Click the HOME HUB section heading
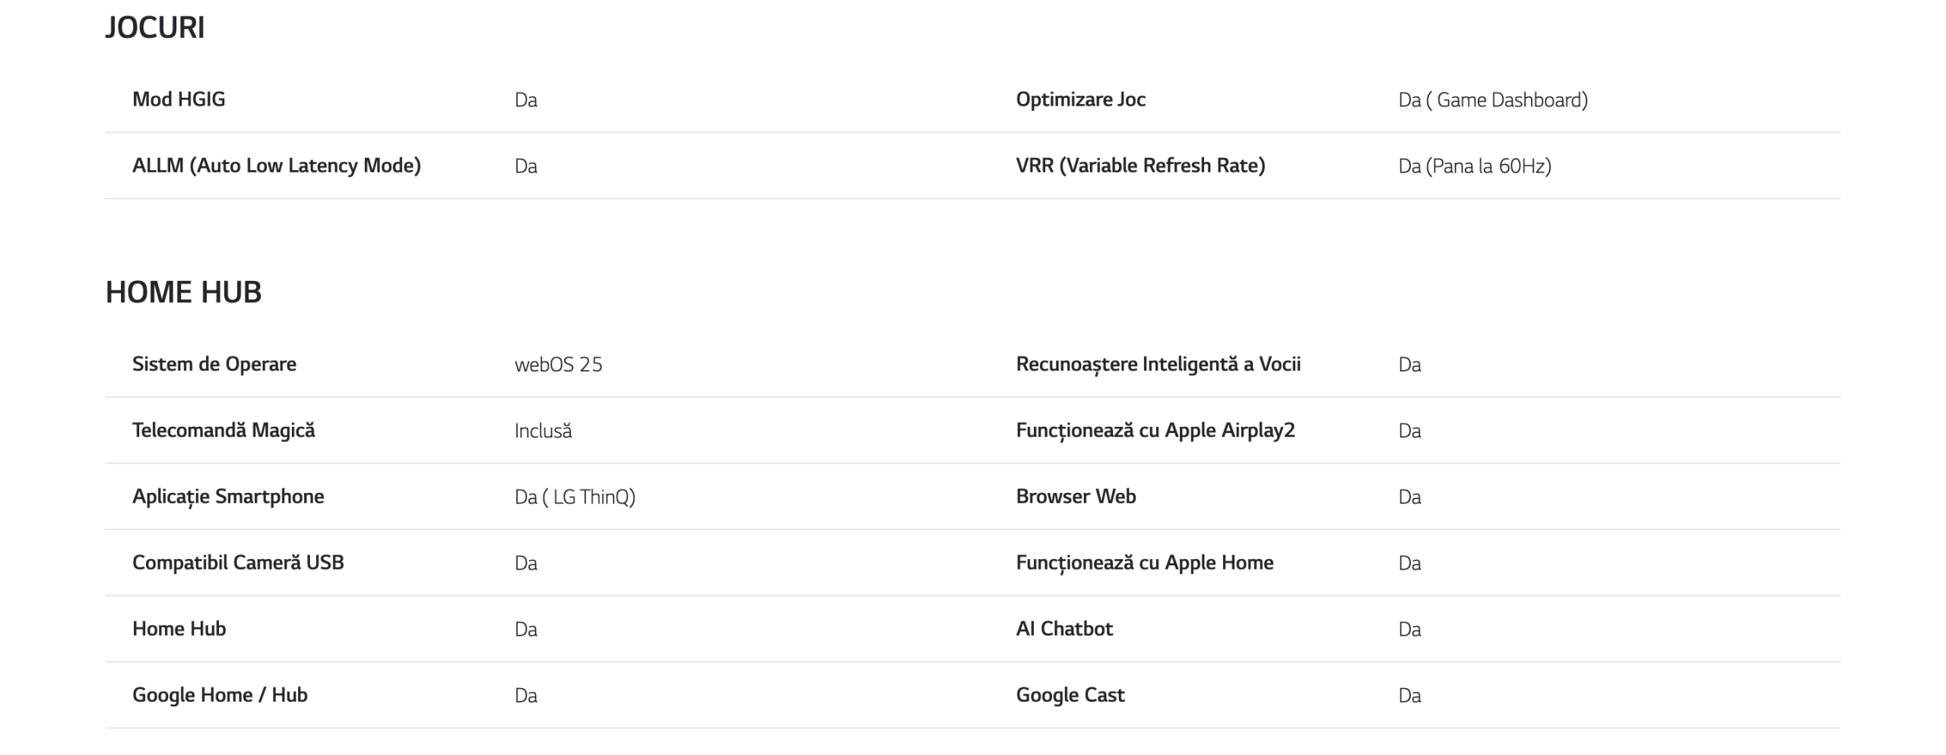1946x755 pixels. [183, 292]
